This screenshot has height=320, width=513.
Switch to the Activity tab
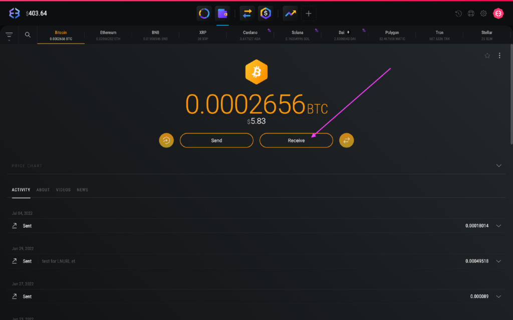pyautogui.click(x=21, y=189)
